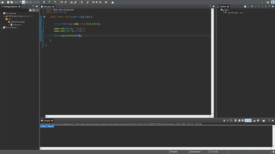
Task: Close the Console view tab
Action: pyautogui.click(x=52, y=121)
